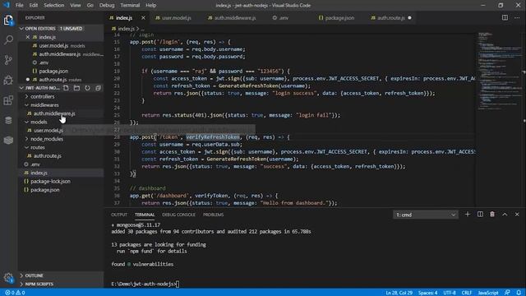This screenshot has width=526, height=296.
Task: Show the Debug Console panel tab
Action: (x=178, y=215)
